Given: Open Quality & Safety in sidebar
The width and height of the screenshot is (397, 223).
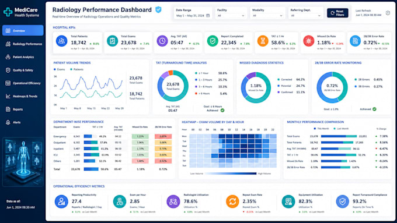Looking at the screenshot, I should pos(23,70).
